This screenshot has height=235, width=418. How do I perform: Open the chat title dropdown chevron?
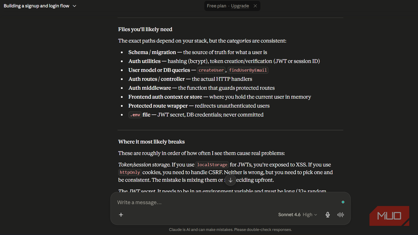coord(74,6)
